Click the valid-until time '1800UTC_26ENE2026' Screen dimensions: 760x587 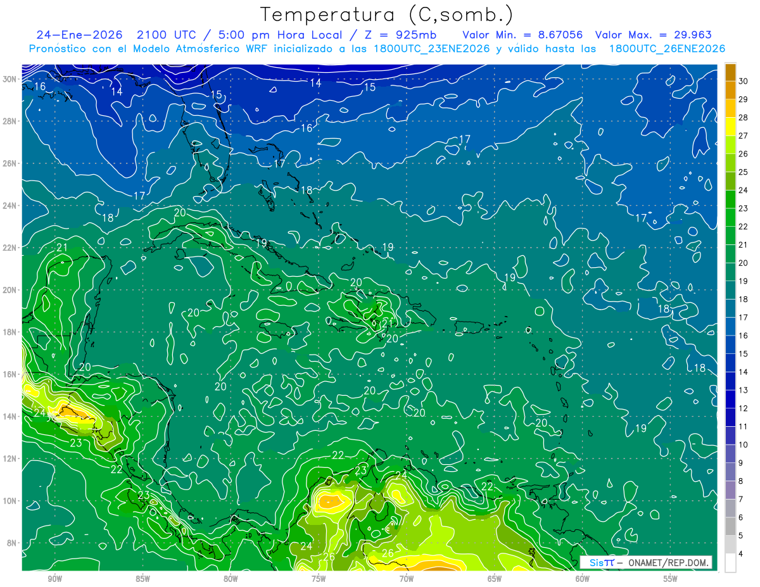click(x=667, y=49)
